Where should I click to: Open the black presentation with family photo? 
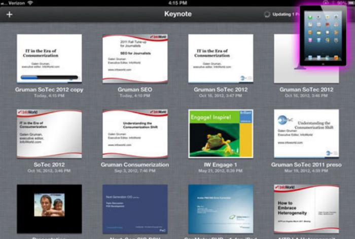[x=49, y=209]
